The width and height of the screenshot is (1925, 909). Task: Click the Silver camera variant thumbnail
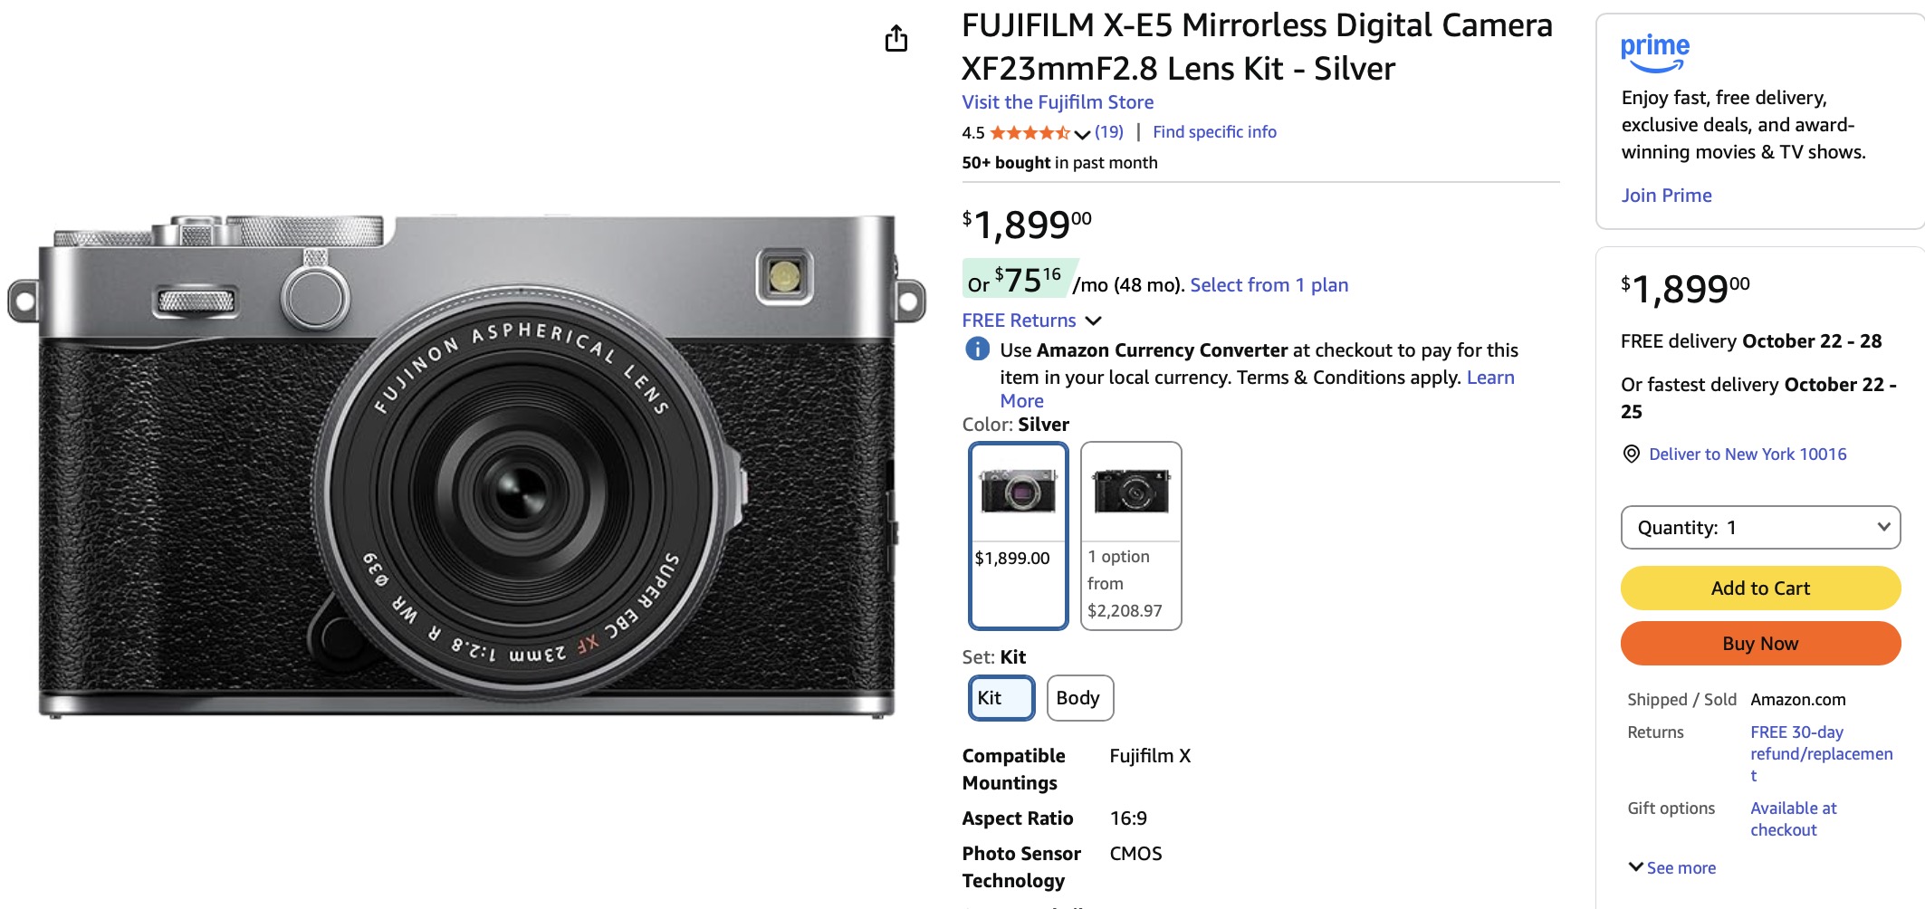pos(1018,492)
